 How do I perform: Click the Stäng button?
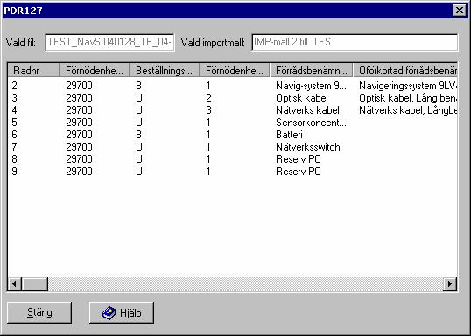pyautogui.click(x=39, y=312)
